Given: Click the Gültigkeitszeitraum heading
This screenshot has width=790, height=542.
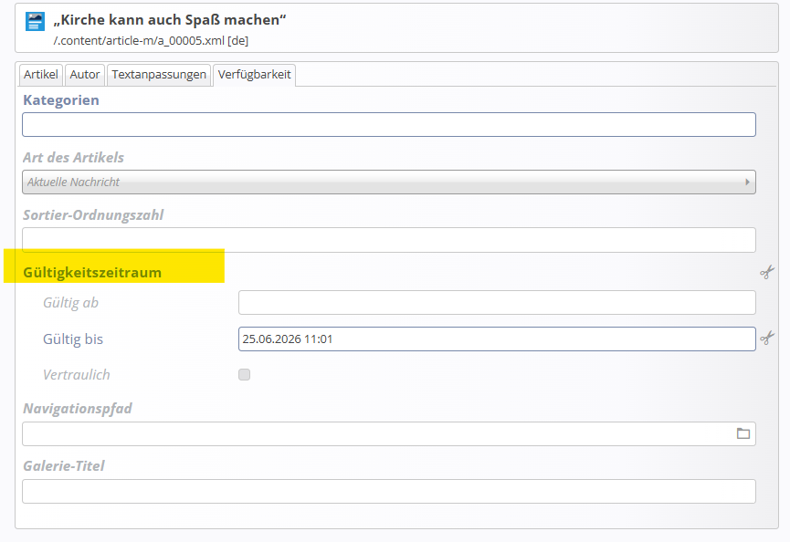Looking at the screenshot, I should click(x=92, y=272).
